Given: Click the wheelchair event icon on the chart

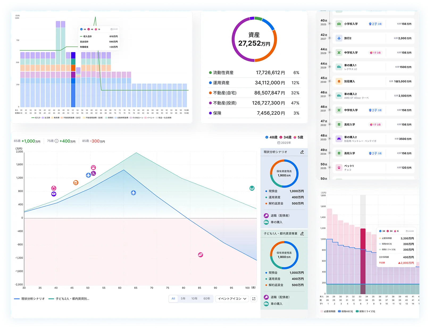Looking at the screenshot, I should click(93, 173).
